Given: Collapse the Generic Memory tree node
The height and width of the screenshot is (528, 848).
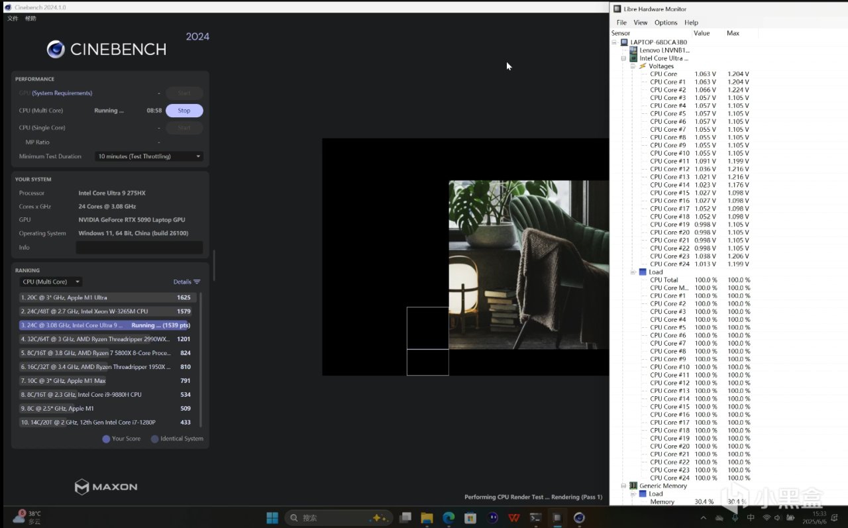Looking at the screenshot, I should [623, 486].
